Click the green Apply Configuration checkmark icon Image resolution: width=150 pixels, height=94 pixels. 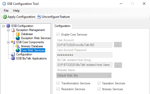5,17
